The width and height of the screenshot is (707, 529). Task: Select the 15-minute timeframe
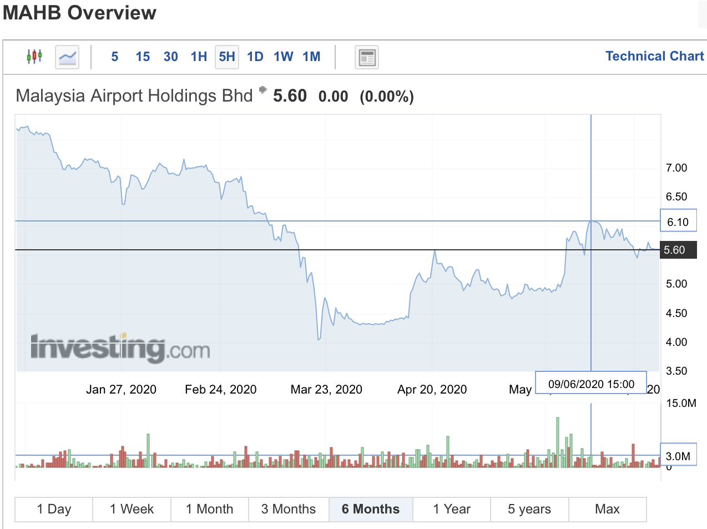coord(142,57)
